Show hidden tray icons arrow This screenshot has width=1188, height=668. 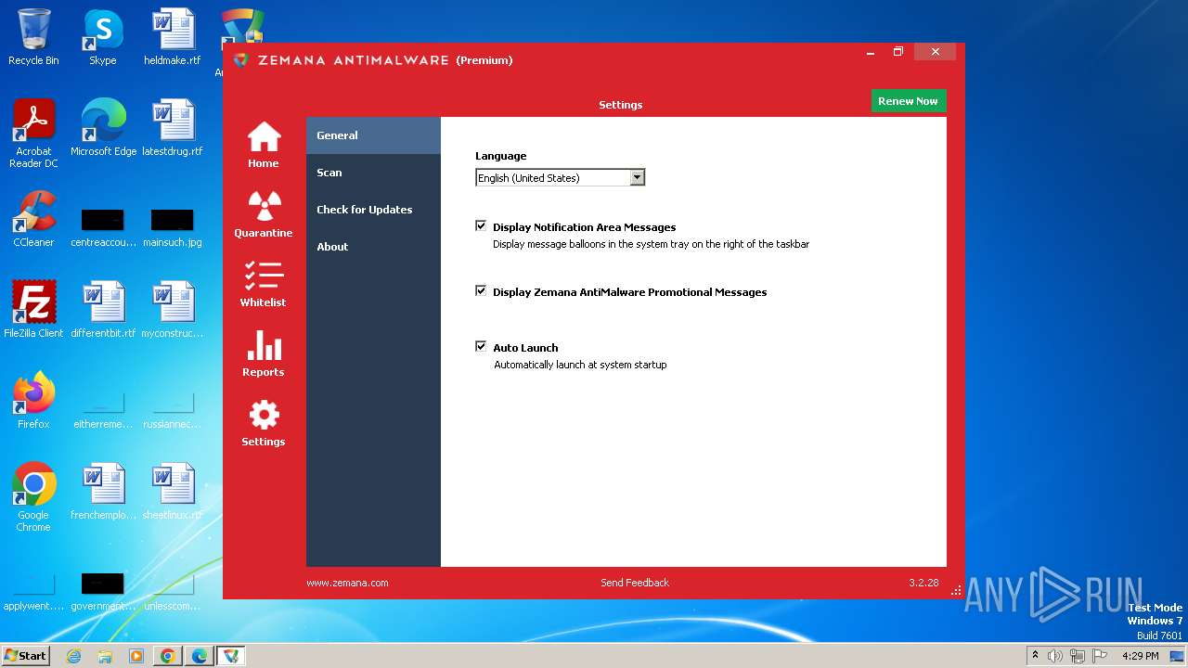tap(1036, 656)
